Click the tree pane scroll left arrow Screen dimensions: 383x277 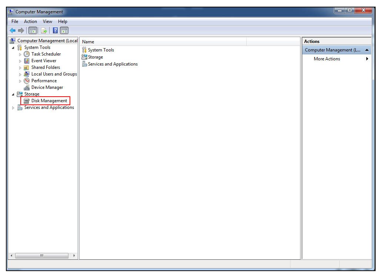pos(11,256)
